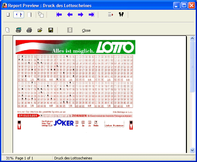Click the Joker Nummer field box
This screenshot has width=197, height=162.
(114, 124)
